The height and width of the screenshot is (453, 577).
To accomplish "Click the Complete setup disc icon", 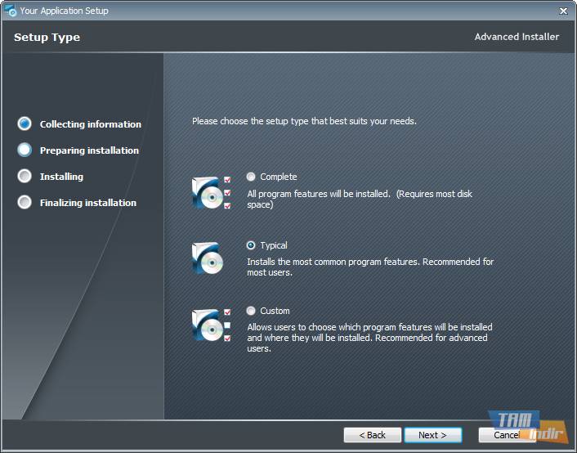I will click(208, 192).
